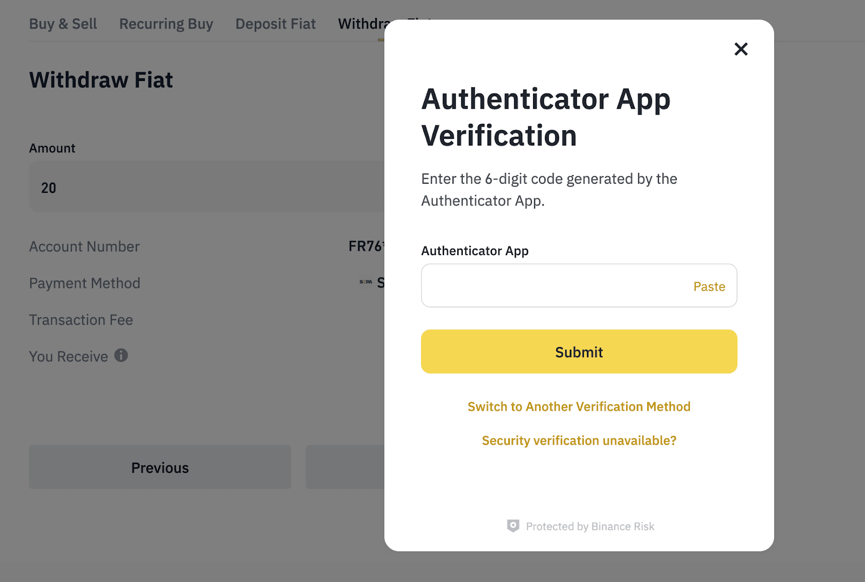Close the Authenticator App Verification dialog
The width and height of the screenshot is (865, 582).
click(741, 49)
